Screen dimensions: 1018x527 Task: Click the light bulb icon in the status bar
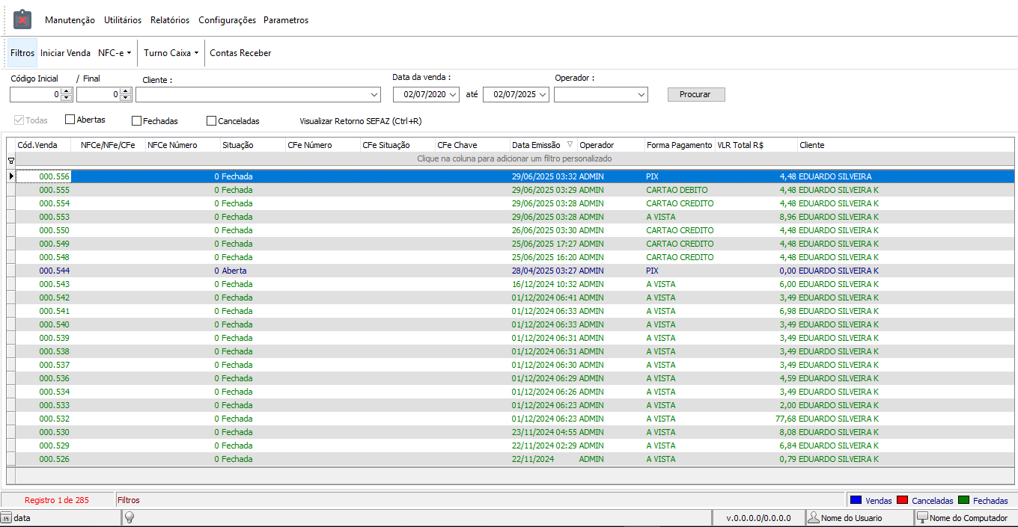coord(129,517)
